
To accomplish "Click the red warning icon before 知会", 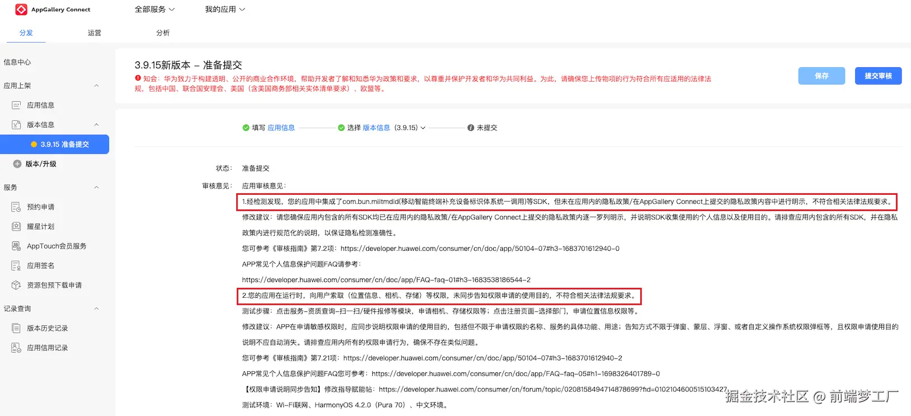I will 138,78.
